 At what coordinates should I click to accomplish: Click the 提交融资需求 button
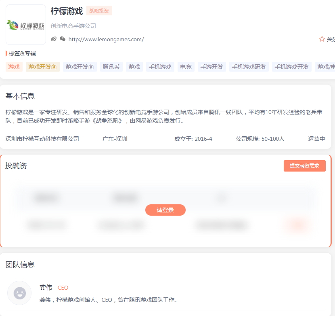click(304, 166)
